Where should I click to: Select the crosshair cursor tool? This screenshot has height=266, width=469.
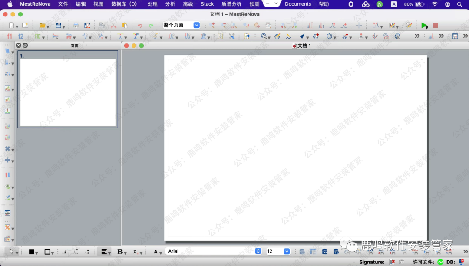[x=359, y=26]
